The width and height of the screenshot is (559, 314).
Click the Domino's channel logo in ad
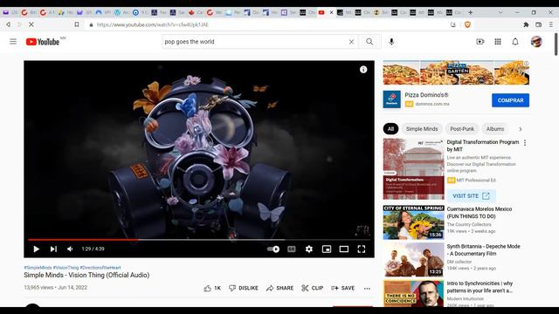pos(392,99)
